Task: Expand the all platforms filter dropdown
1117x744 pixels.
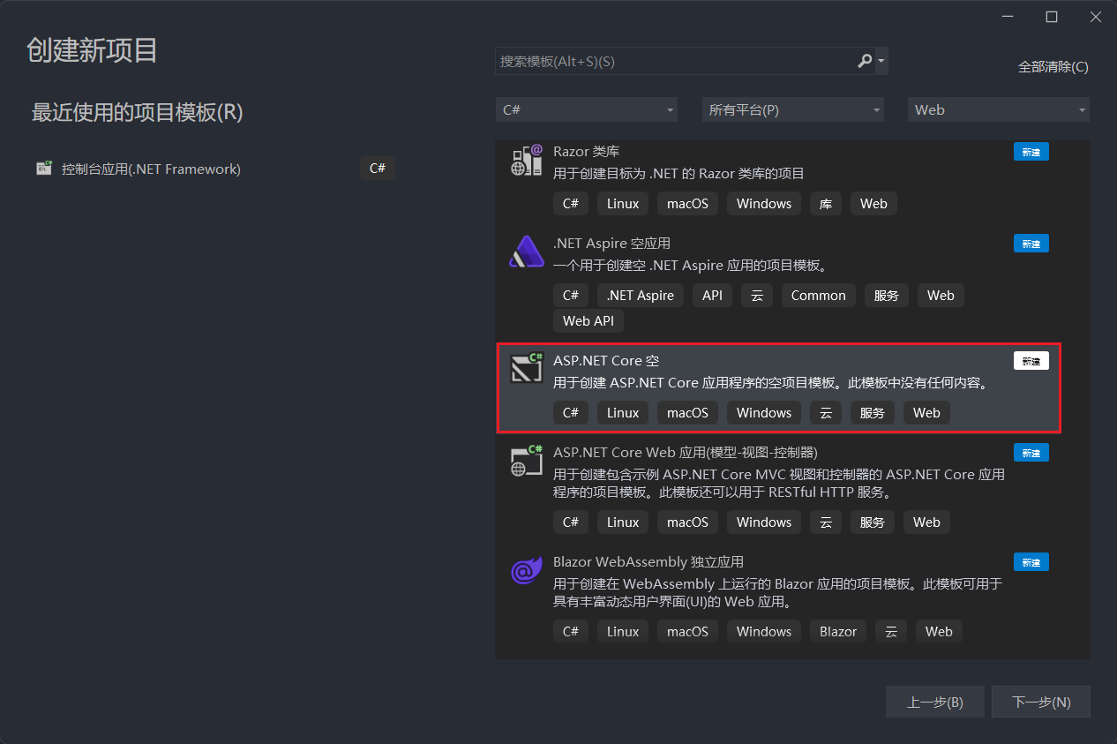Action: [793, 109]
